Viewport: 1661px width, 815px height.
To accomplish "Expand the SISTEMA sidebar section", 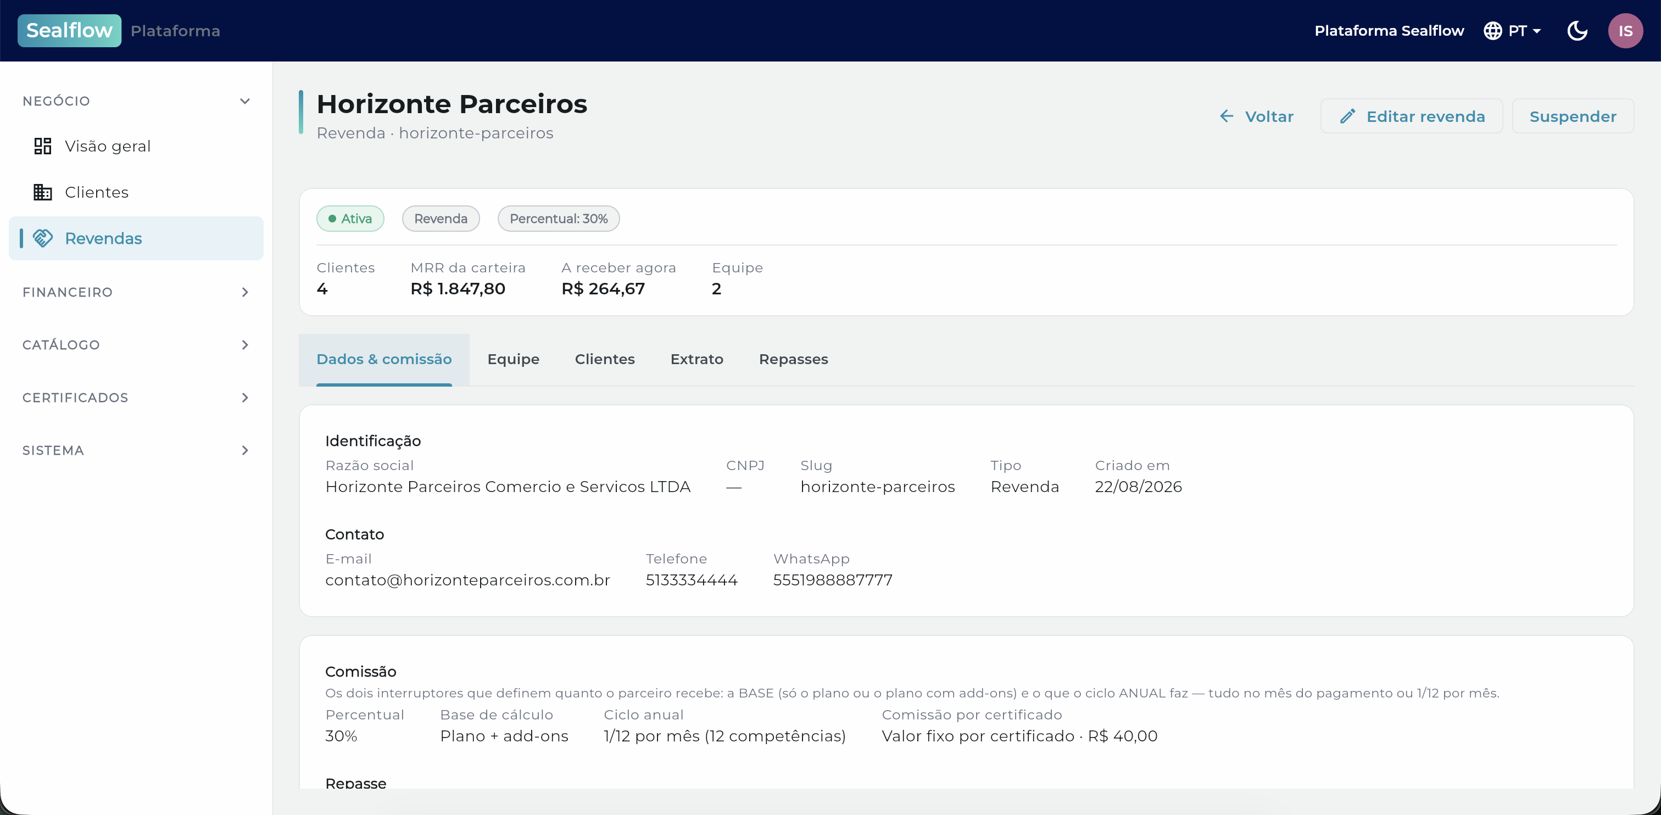I will click(x=136, y=450).
